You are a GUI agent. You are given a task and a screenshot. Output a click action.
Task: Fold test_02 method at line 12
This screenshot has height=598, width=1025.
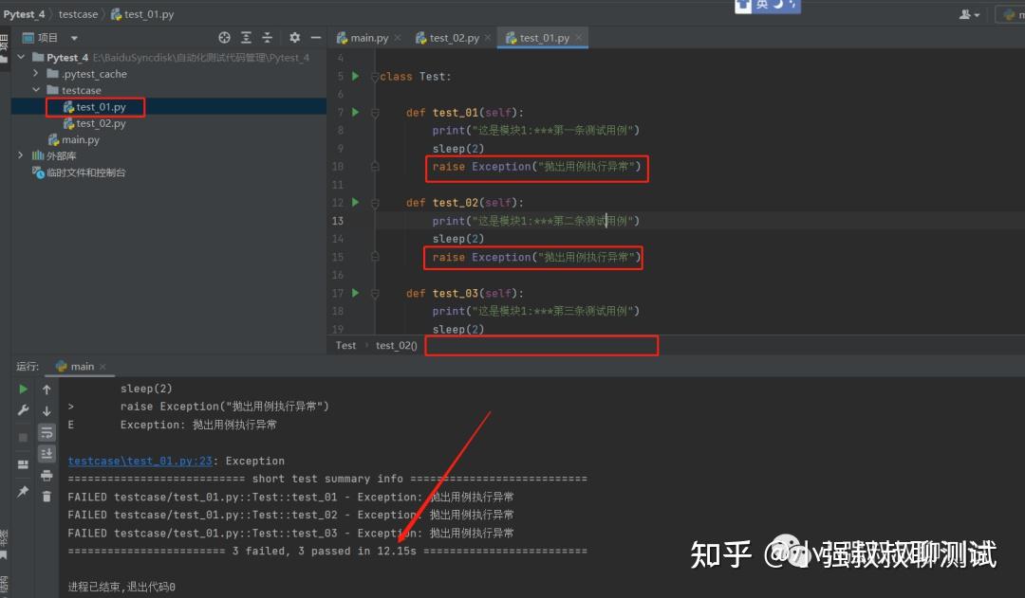(375, 203)
